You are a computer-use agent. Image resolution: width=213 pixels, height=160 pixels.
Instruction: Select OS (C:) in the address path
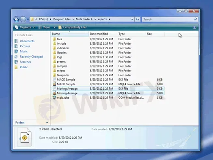click(43, 19)
